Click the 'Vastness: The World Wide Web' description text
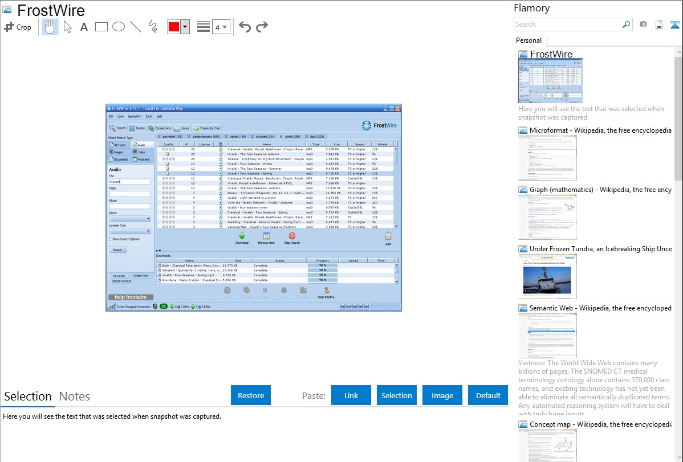683x462 pixels. click(594, 389)
